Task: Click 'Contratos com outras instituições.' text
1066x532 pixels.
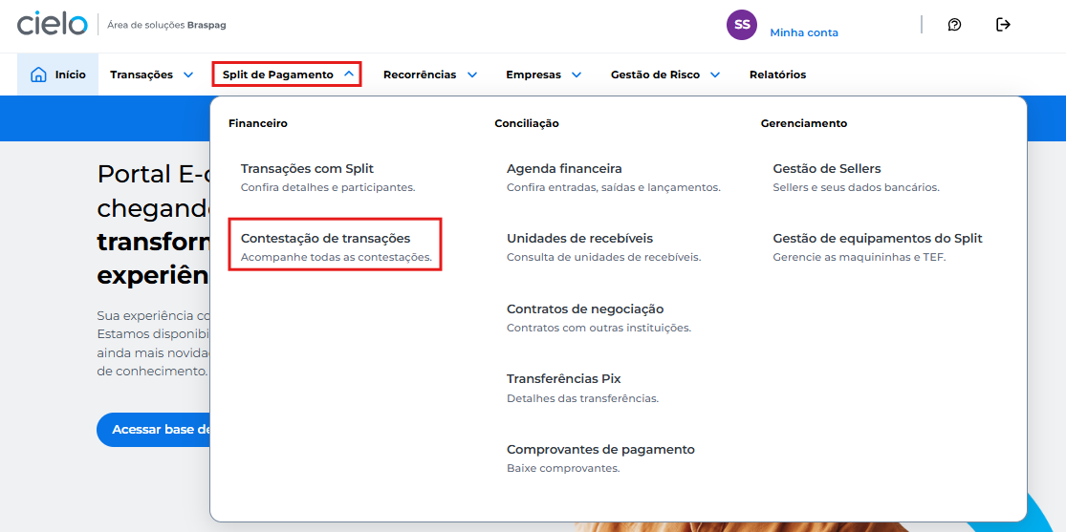Action: (x=598, y=329)
